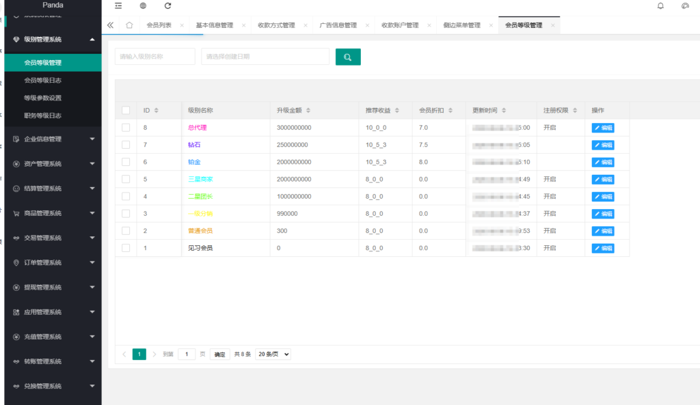This screenshot has width=700, height=405.
Task: Click the 确定 pagination confirm button
Action: click(x=219, y=354)
